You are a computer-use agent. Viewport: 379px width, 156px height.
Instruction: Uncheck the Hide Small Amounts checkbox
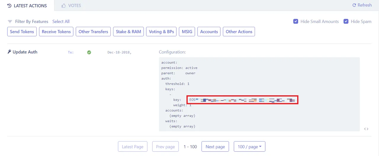coord(296,21)
